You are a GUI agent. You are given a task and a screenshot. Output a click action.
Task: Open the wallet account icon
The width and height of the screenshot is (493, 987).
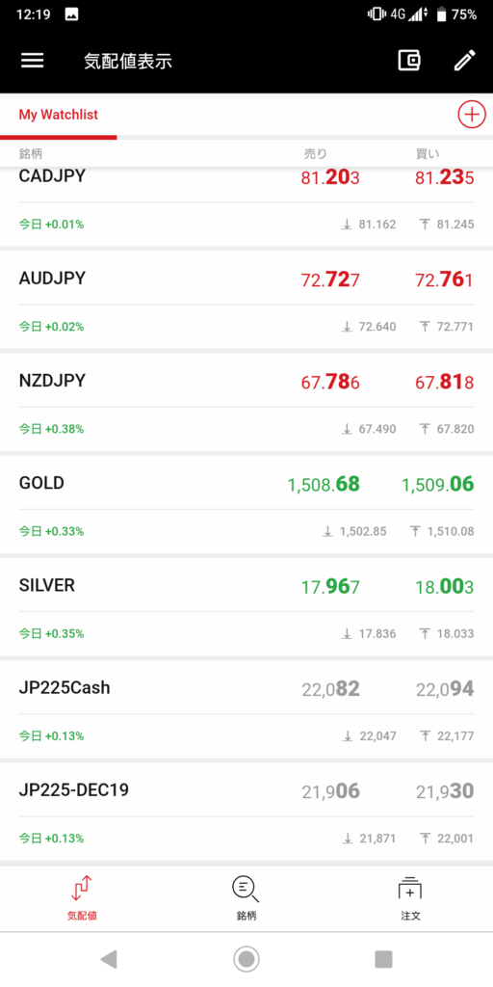pos(409,61)
